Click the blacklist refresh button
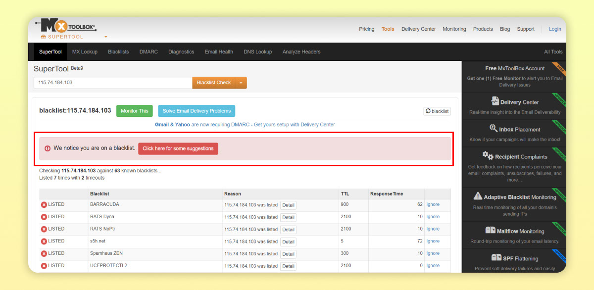Image resolution: width=594 pixels, height=290 pixels. tap(437, 111)
